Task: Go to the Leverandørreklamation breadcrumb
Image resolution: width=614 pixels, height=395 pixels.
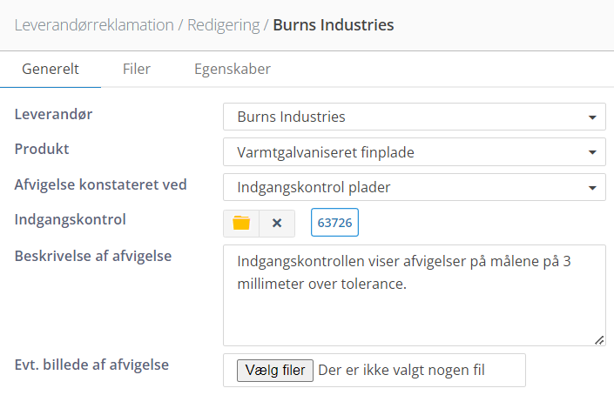Action: click(x=94, y=25)
